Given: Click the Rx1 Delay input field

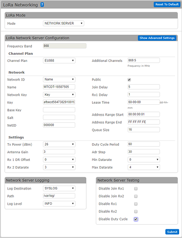Looking at the screenshot, I should click(144, 94).
